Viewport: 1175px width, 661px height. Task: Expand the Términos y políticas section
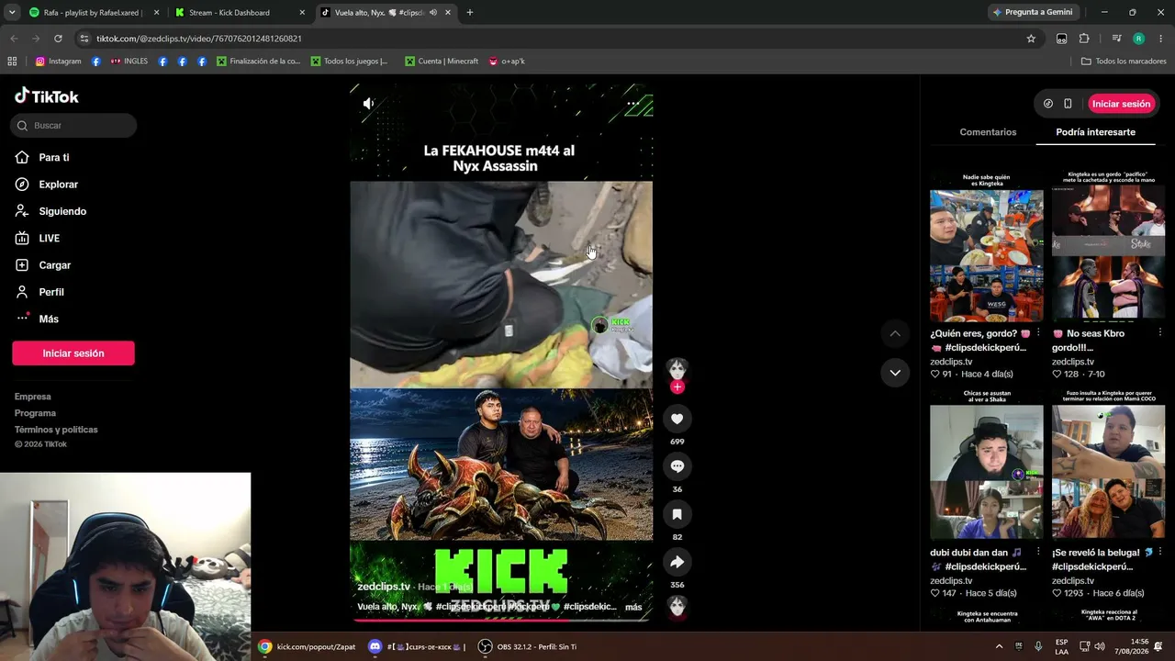tap(56, 430)
